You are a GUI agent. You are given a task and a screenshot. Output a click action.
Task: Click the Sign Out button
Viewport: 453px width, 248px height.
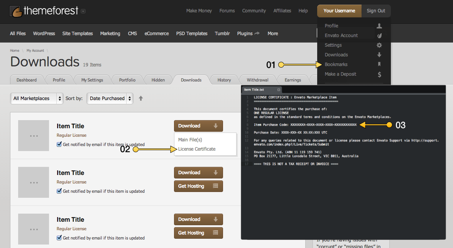pos(376,11)
